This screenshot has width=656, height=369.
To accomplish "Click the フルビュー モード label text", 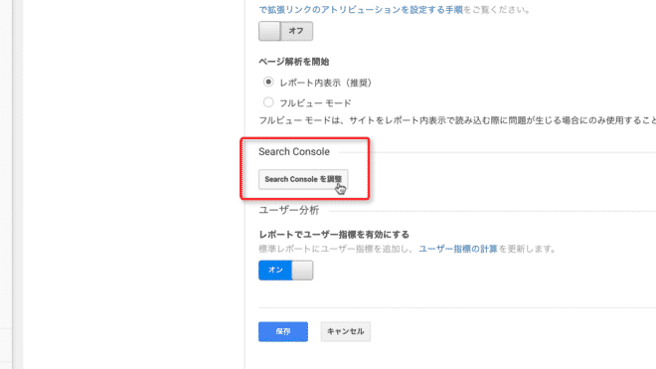I will [315, 103].
